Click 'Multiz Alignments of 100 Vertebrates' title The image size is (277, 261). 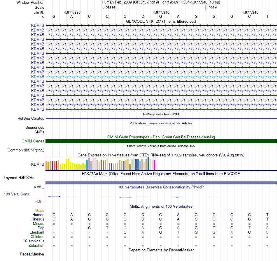[161, 207]
